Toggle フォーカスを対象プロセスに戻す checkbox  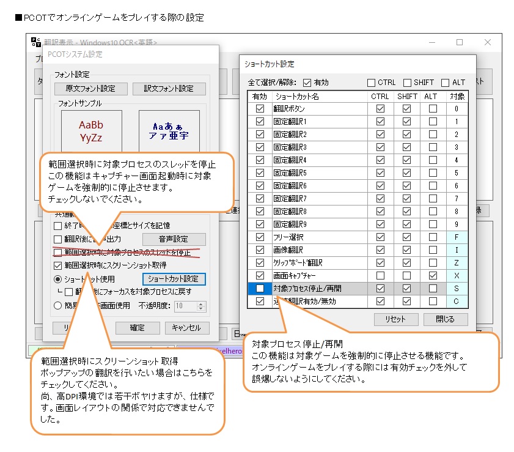(x=68, y=292)
